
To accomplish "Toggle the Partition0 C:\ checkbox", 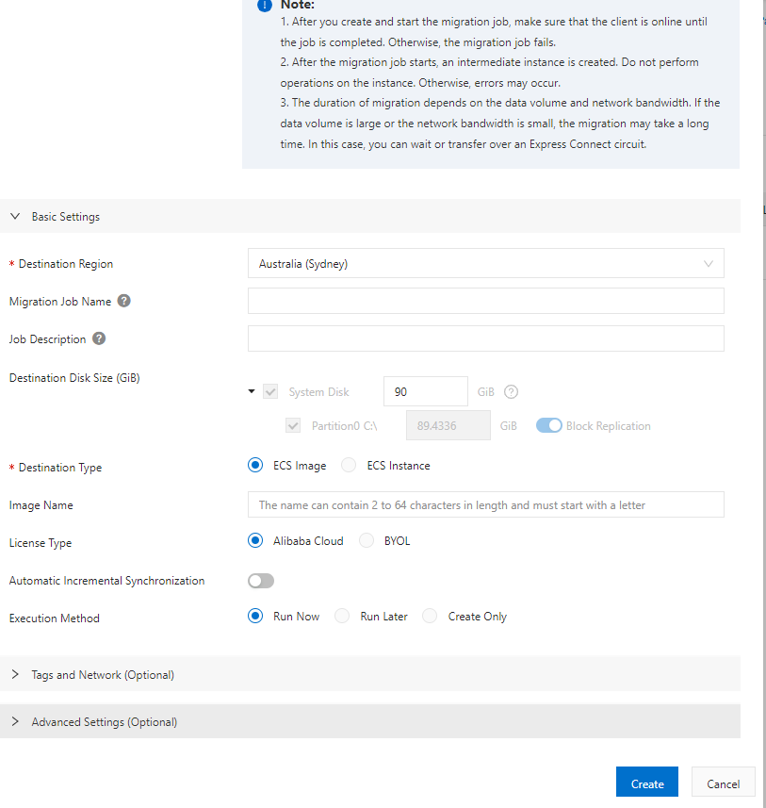I will tap(293, 426).
